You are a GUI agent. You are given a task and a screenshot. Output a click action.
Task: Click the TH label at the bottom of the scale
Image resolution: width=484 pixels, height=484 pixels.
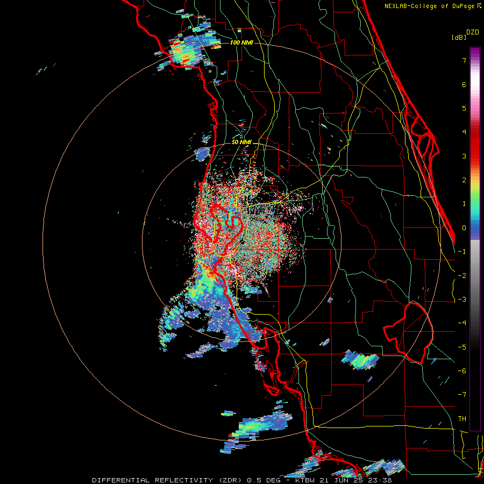tap(462, 419)
